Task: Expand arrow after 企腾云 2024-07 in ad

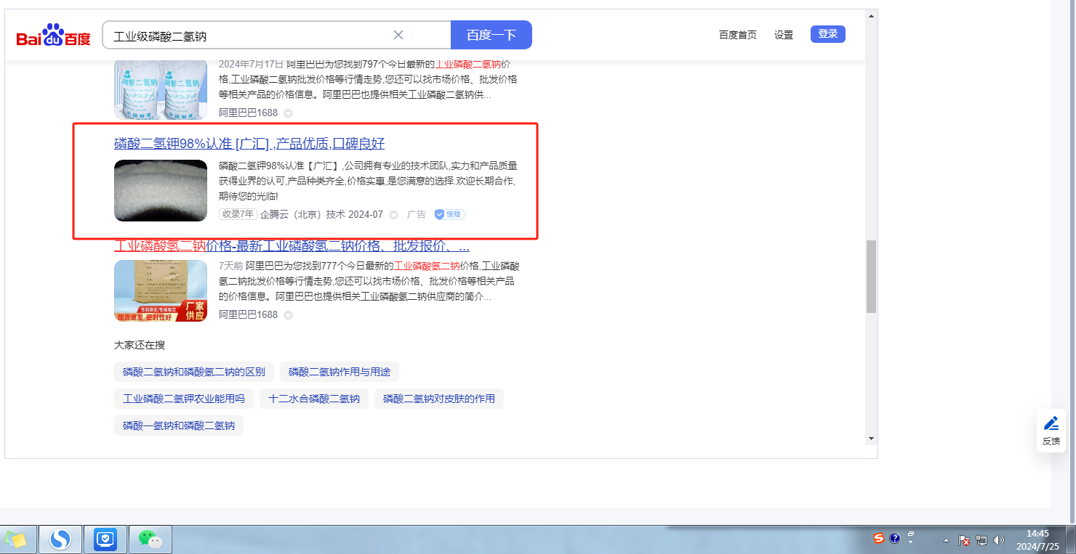Action: pyautogui.click(x=393, y=215)
